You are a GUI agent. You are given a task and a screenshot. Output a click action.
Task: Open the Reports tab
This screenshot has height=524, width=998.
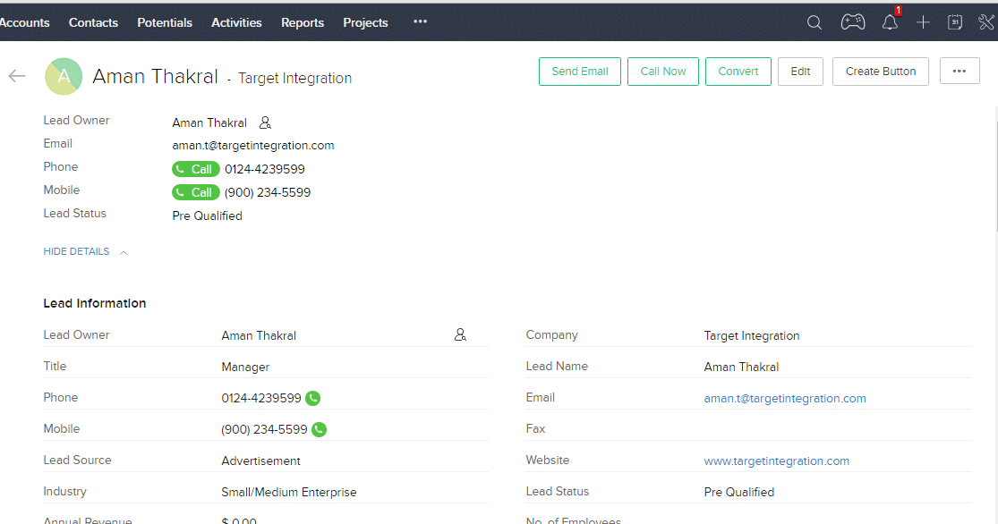(x=303, y=22)
